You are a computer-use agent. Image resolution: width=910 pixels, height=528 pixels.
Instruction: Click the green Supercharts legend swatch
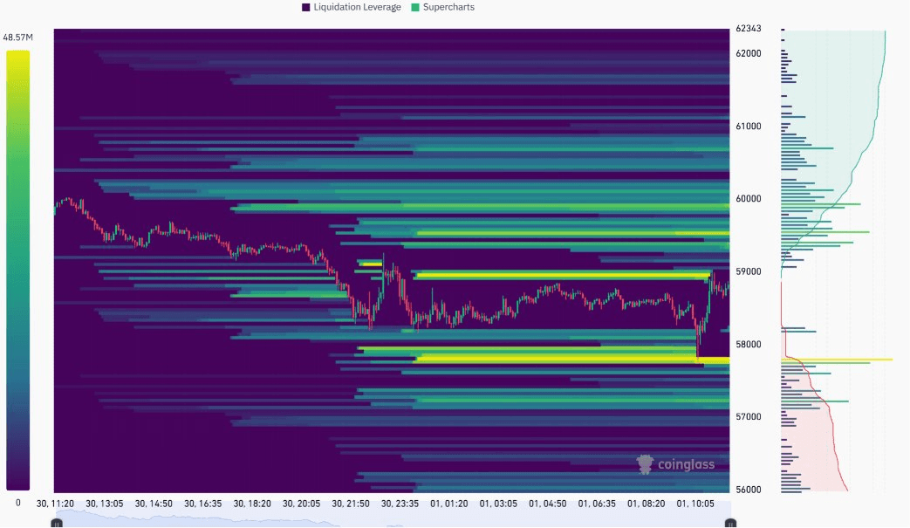[x=415, y=8]
